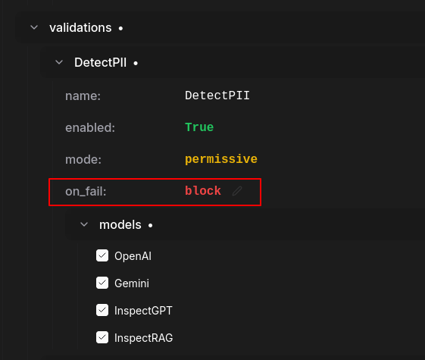Collapse the validations section chevron
Viewport: 425px width, 360px height.
tap(34, 27)
